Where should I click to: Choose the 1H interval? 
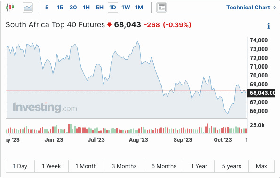[x=86, y=8]
